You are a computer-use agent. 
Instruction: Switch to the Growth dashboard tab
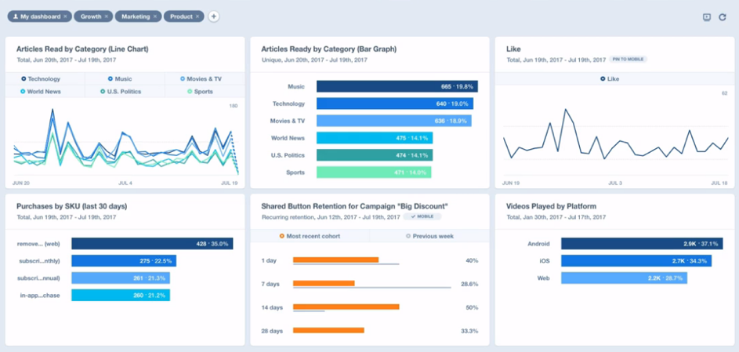(x=90, y=16)
